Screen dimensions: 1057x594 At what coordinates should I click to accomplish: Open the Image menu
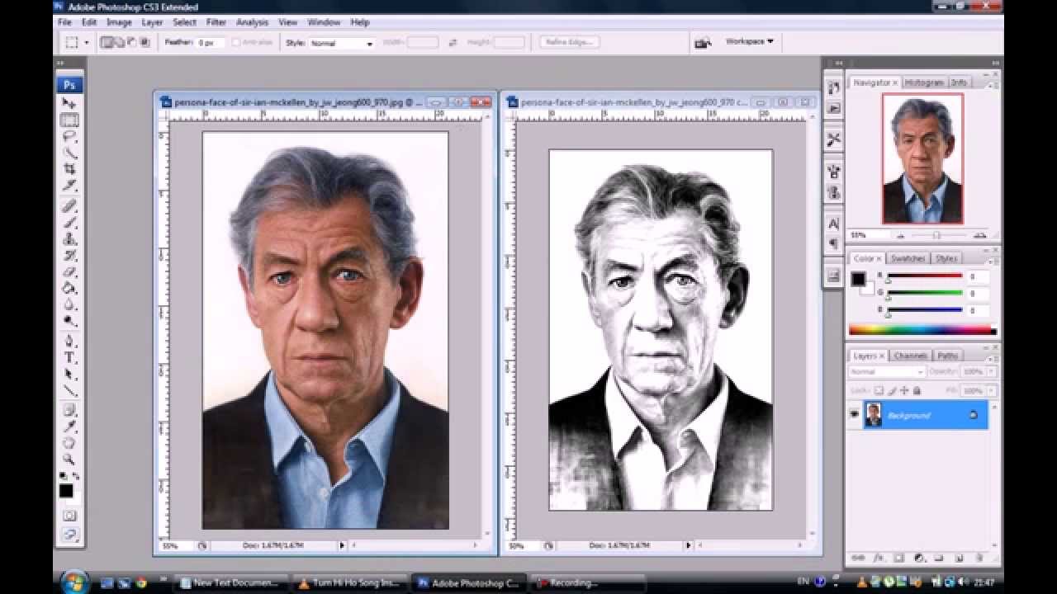click(118, 22)
